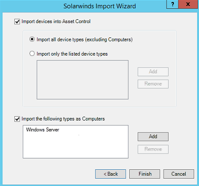Click the disabled Remove button for device types
Screen dimensions: 199x186
tap(153, 84)
